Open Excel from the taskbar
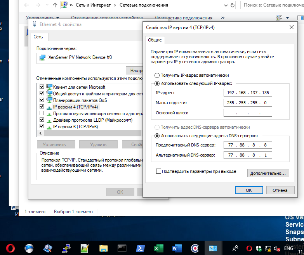The width and height of the screenshot is (304, 255). (158, 248)
